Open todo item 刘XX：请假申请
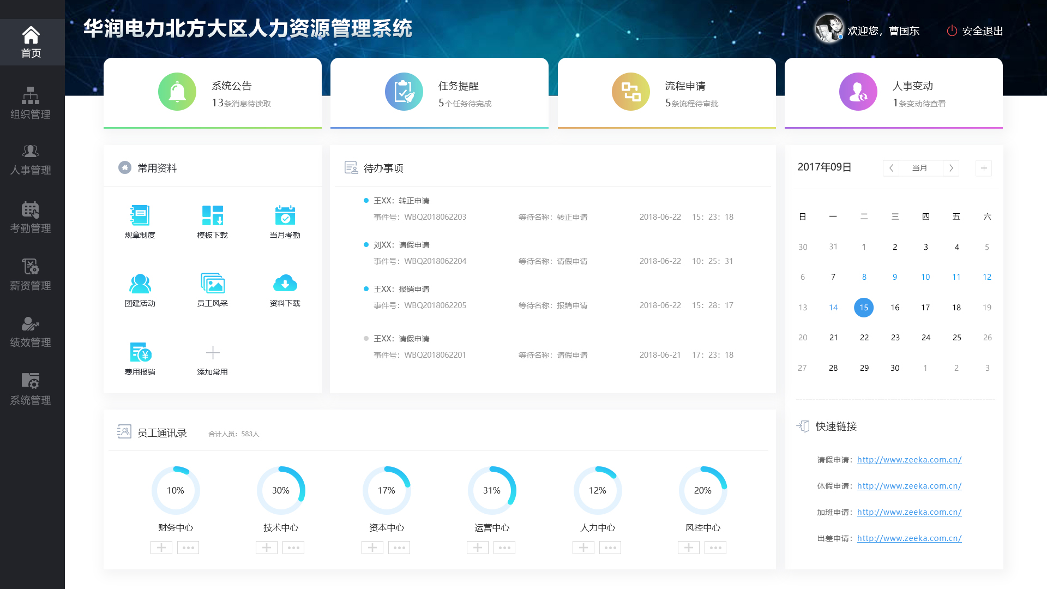Image resolution: width=1047 pixels, height=589 pixels. coord(401,245)
